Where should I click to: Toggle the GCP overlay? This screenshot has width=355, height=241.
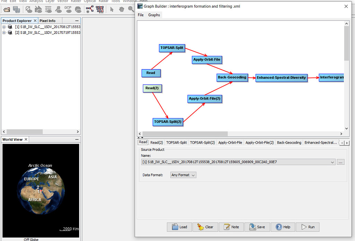coord(67,10)
